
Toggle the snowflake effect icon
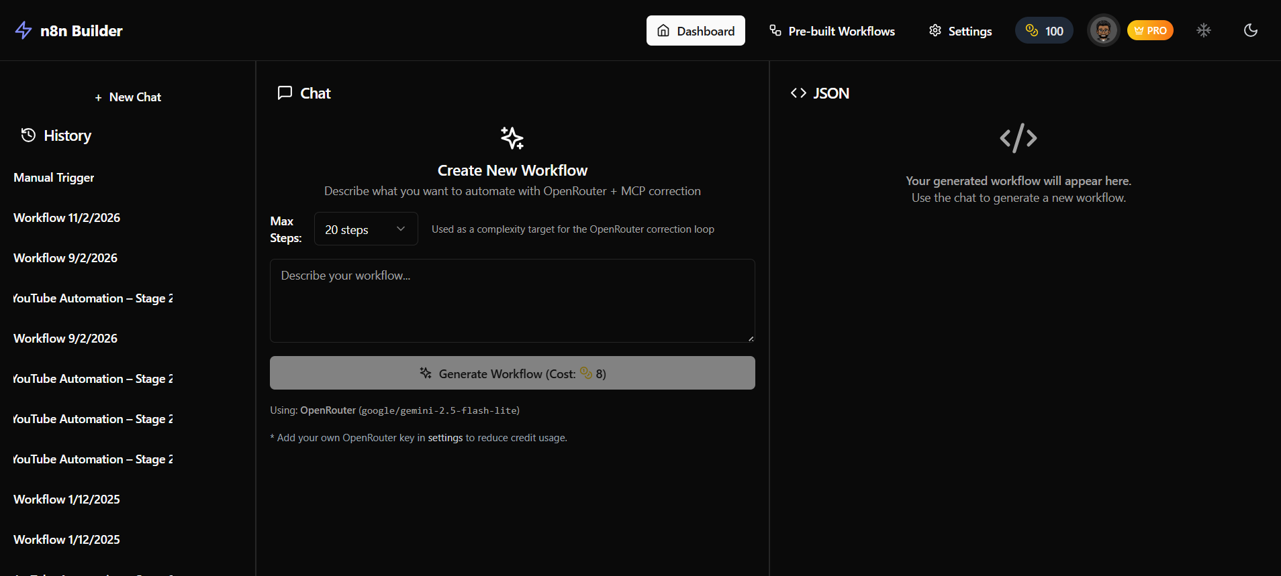[1204, 30]
